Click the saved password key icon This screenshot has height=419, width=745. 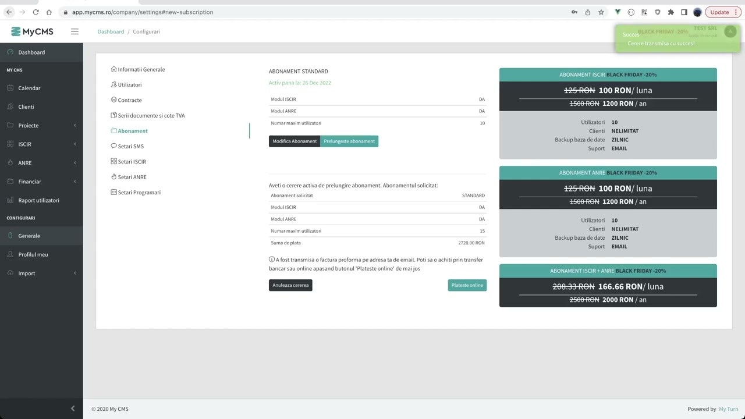pos(574,12)
